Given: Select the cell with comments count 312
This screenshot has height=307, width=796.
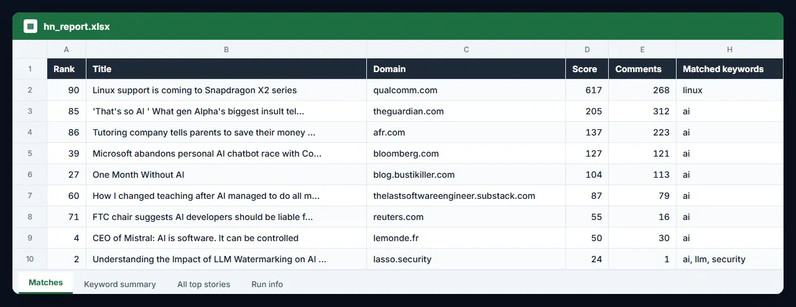Looking at the screenshot, I should [642, 111].
